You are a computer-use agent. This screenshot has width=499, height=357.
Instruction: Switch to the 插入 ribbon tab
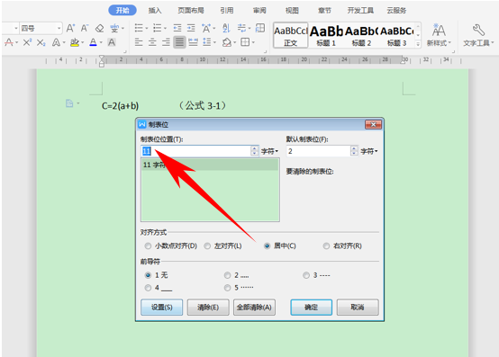(x=155, y=11)
